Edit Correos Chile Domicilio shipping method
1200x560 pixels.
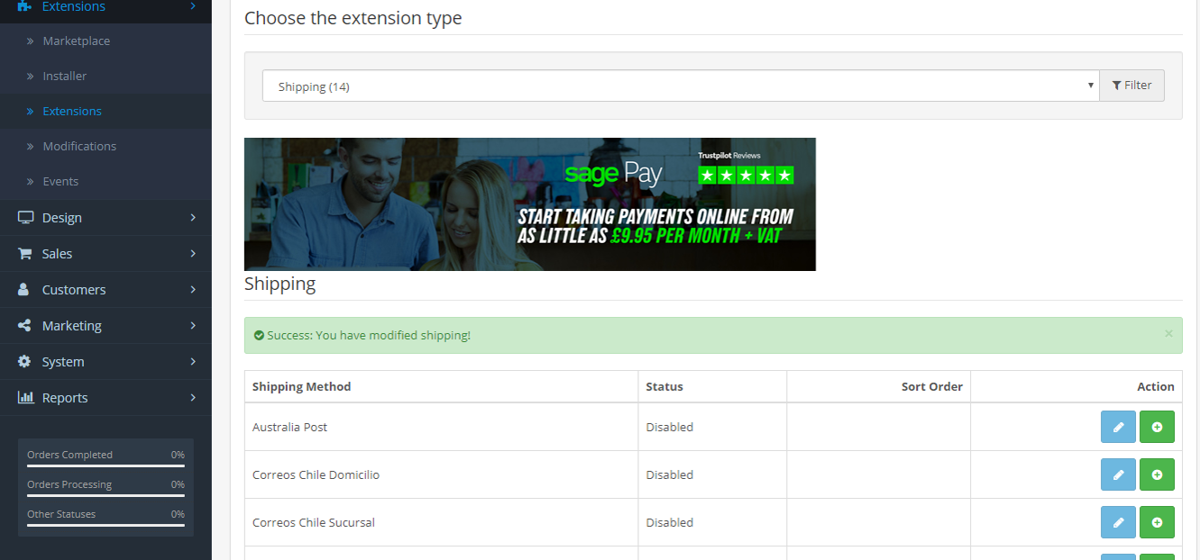click(x=1118, y=474)
